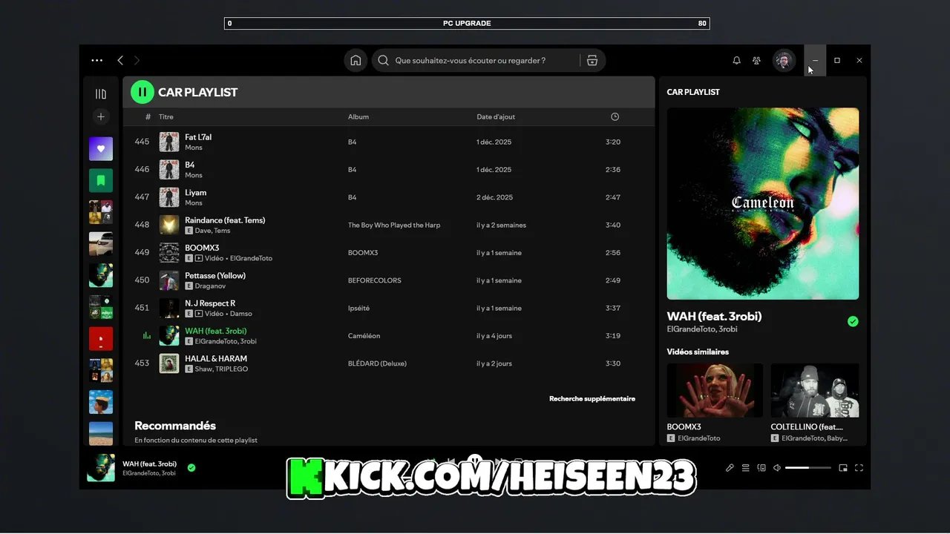This screenshot has height=534, width=950.
Task: Go forward with the right arrow
Action: coord(137,60)
